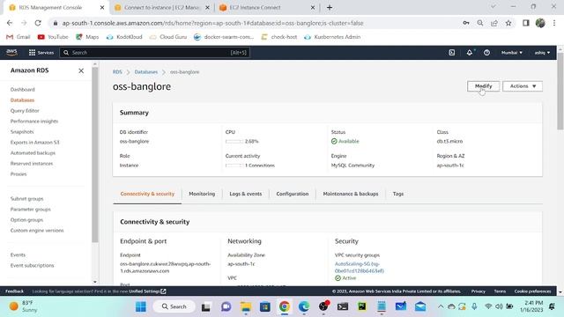Open Parameter groups in the sidebar
This screenshot has height=317, width=564.
[31, 210]
